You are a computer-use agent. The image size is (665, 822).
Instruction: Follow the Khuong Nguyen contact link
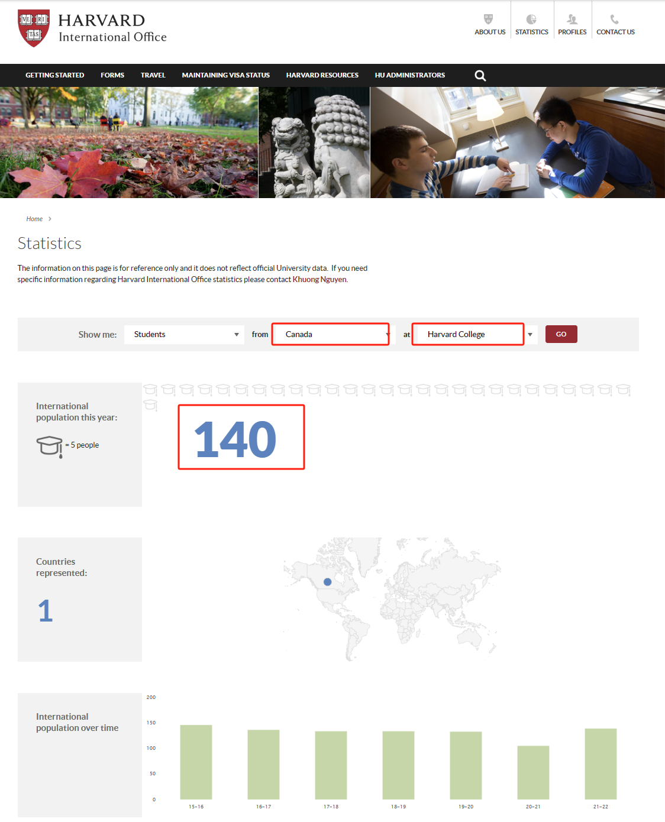(x=319, y=280)
